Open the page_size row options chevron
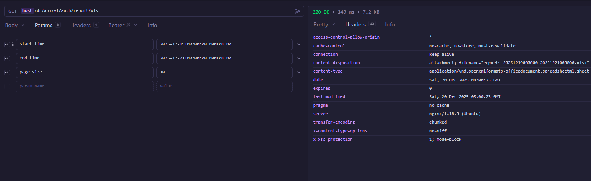591x181 pixels. 299,72
